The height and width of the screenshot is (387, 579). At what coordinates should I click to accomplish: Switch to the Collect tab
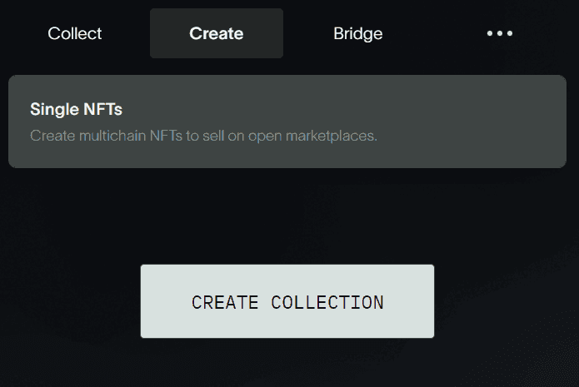[75, 33]
